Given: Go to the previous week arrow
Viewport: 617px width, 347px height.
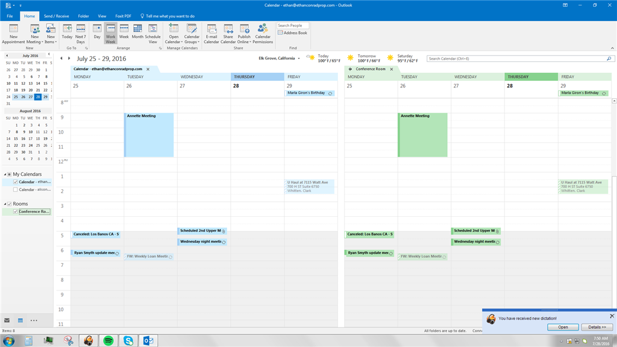Looking at the screenshot, I should [x=61, y=58].
